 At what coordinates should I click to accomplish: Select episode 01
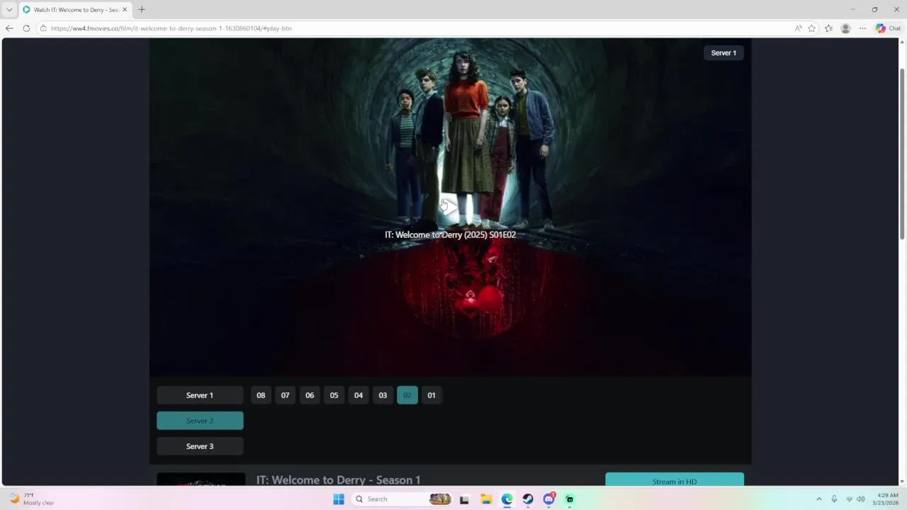[x=432, y=395]
